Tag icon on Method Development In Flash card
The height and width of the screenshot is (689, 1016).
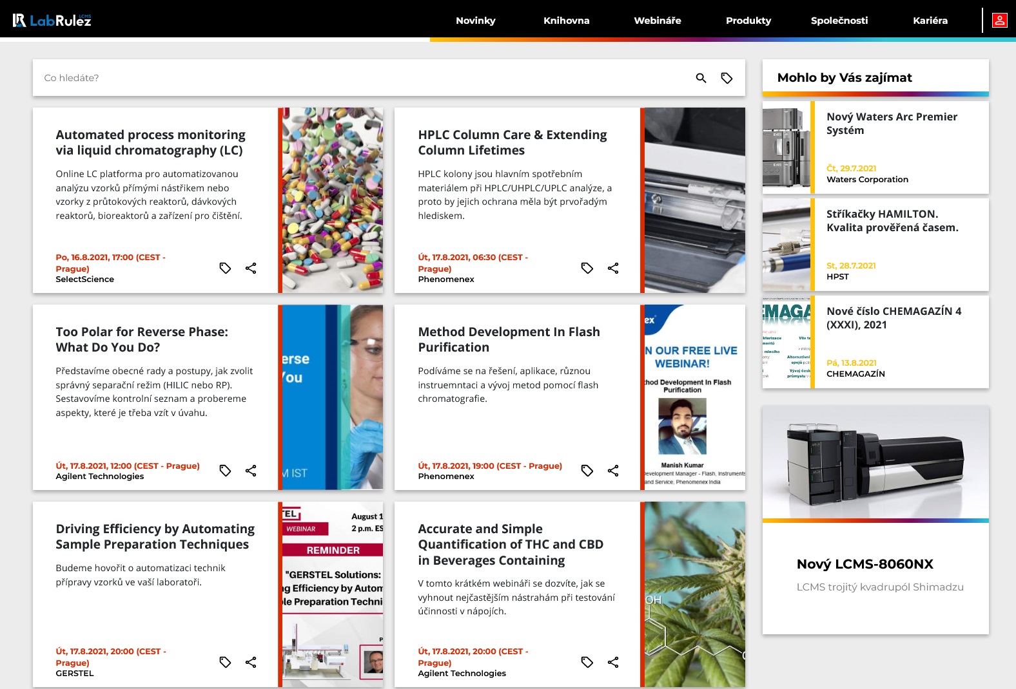click(587, 471)
